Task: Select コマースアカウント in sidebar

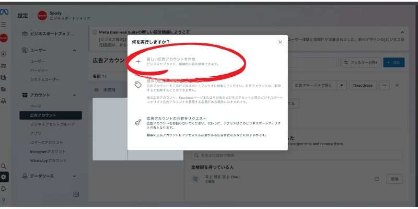Action: click(47, 142)
